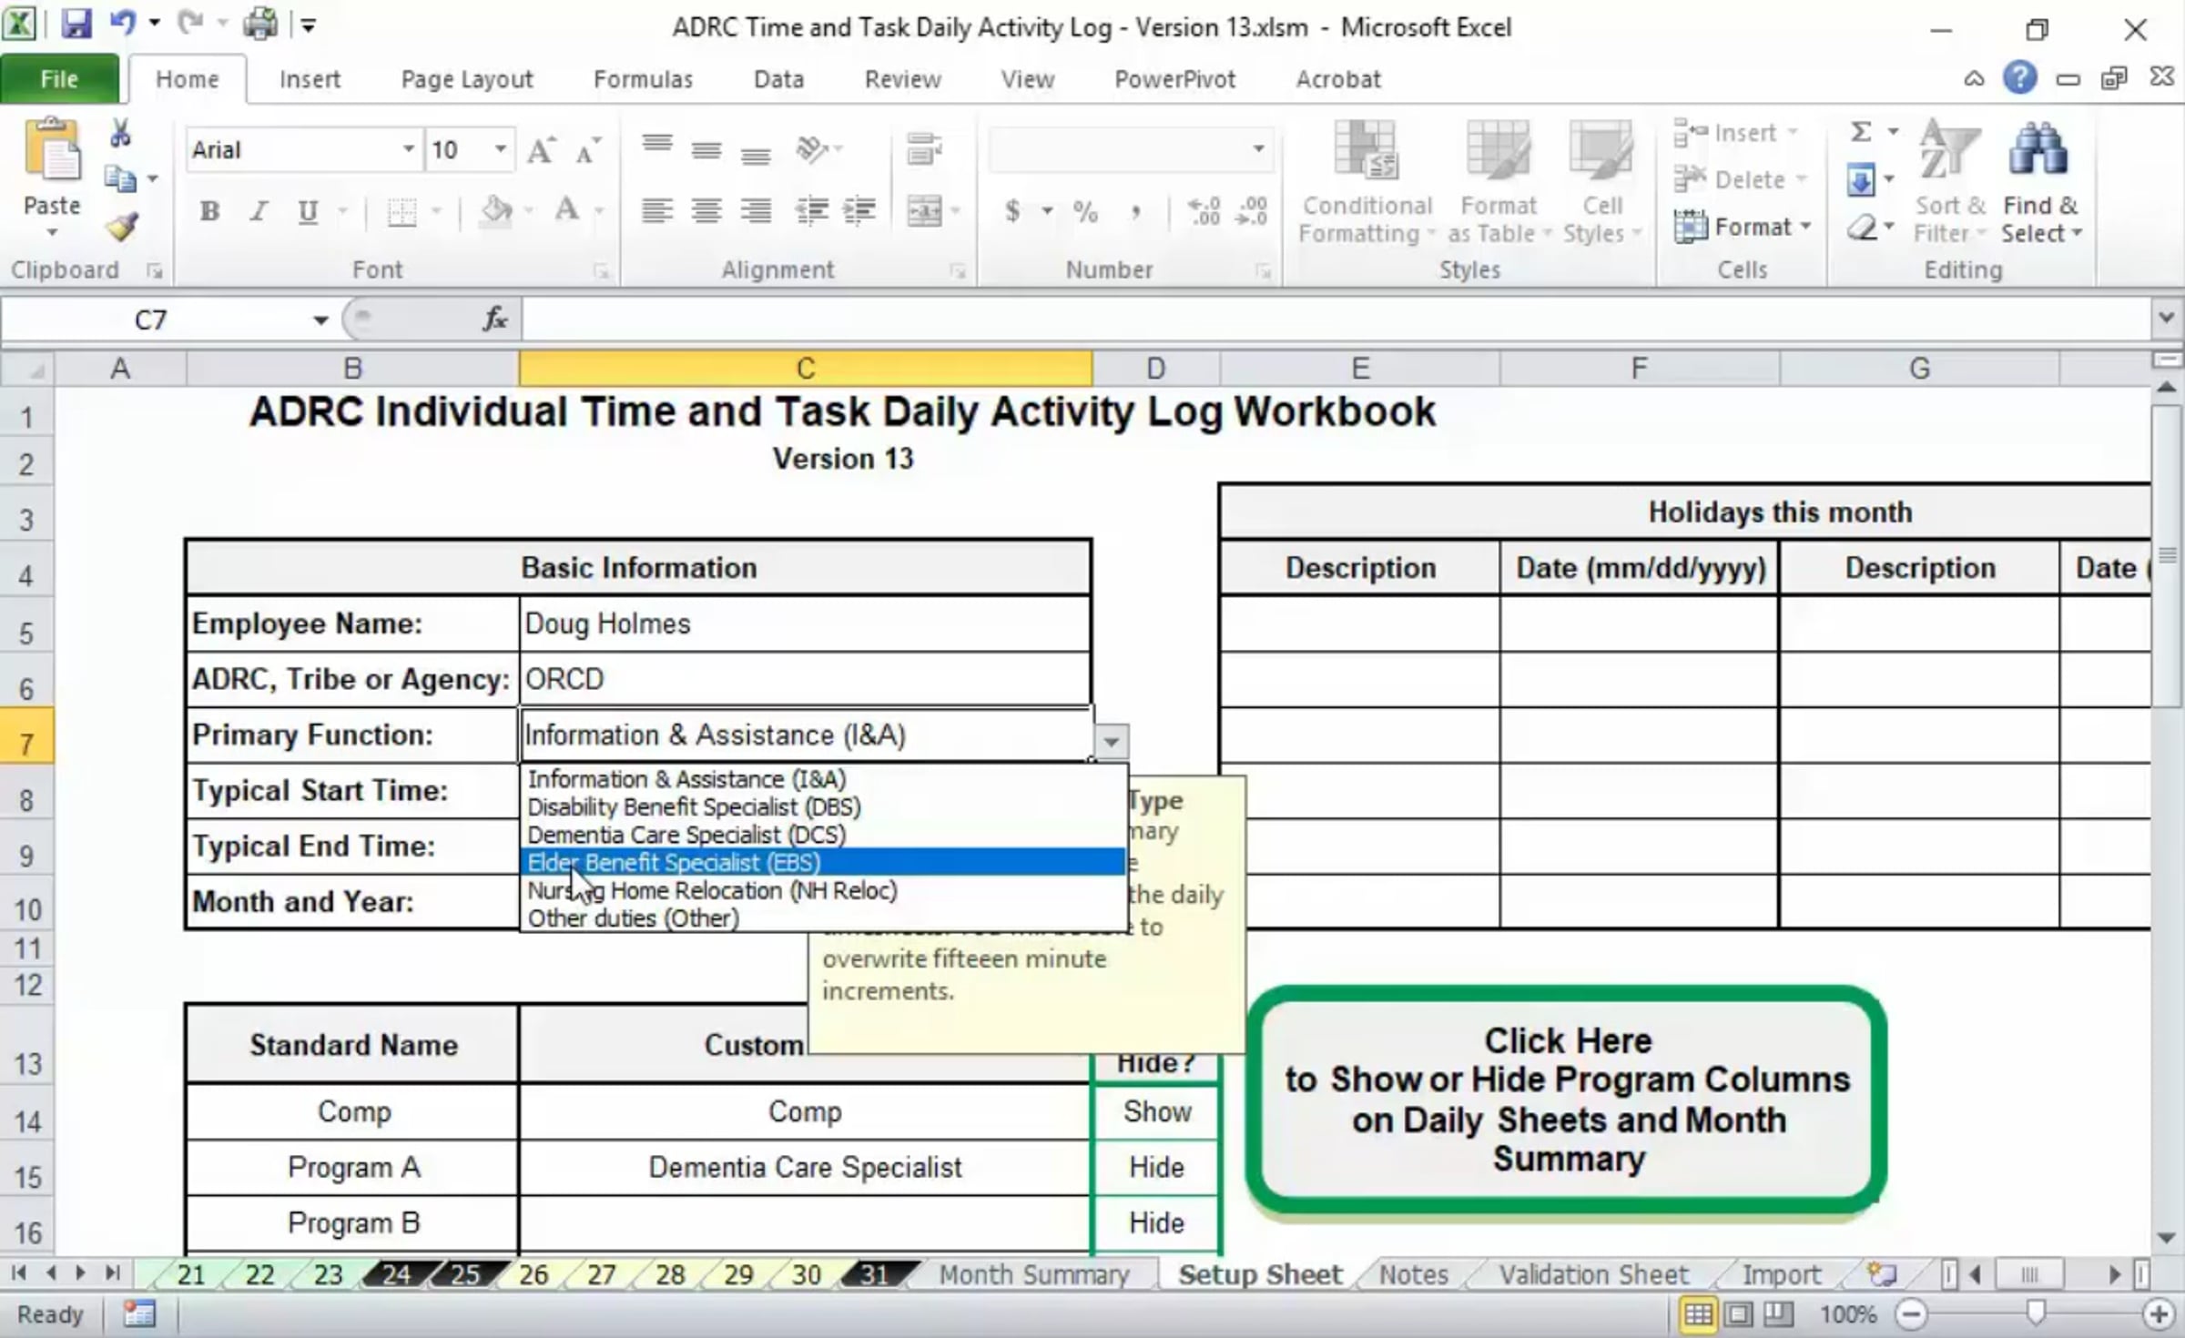
Task: Click the Save icon in quick access toolbar
Action: pyautogui.click(x=76, y=25)
